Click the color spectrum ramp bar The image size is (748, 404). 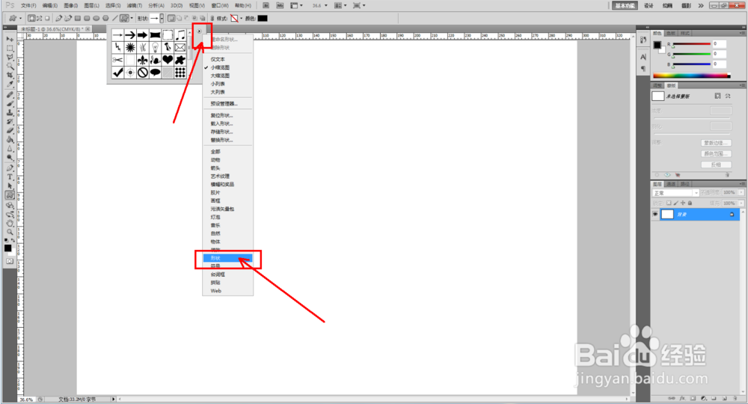pyautogui.click(x=691, y=76)
